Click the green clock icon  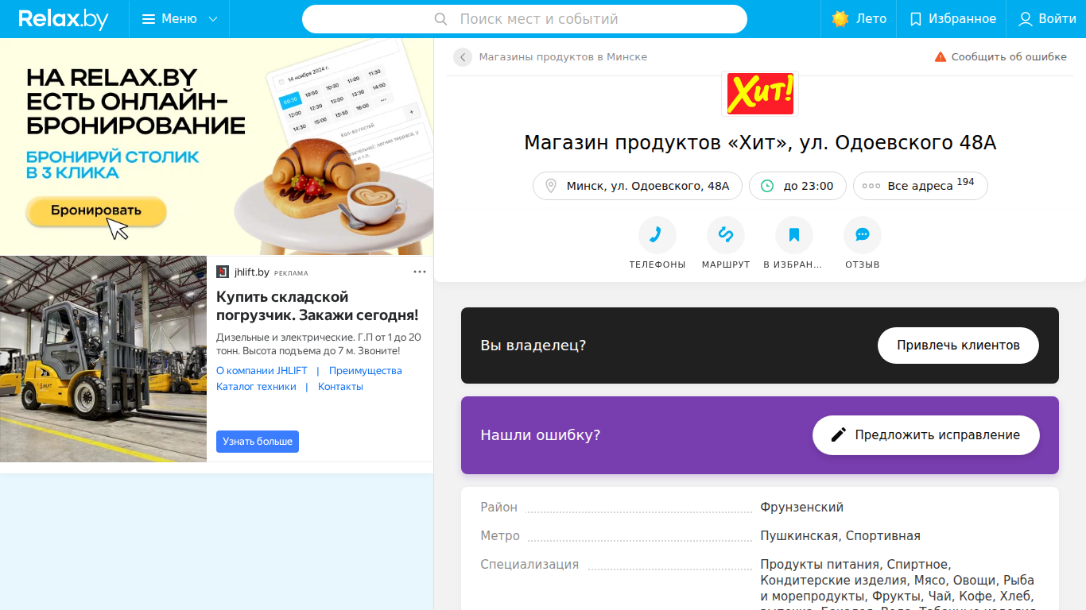click(x=767, y=186)
